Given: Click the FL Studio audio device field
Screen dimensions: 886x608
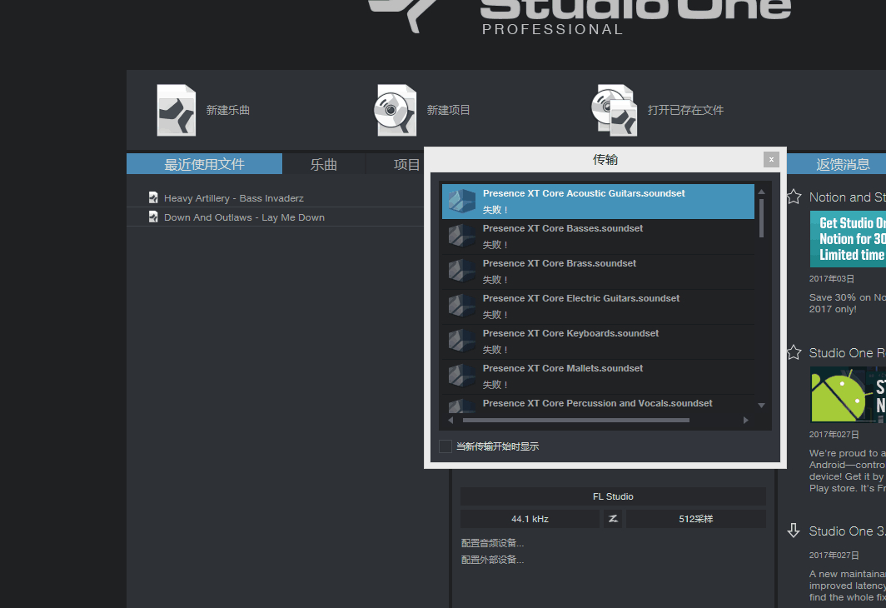Looking at the screenshot, I should [x=613, y=496].
